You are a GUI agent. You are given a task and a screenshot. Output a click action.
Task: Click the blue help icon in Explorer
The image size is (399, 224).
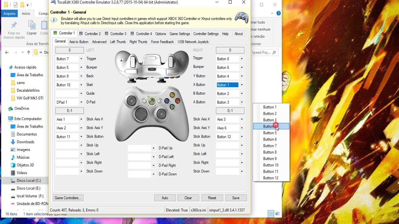(278, 13)
